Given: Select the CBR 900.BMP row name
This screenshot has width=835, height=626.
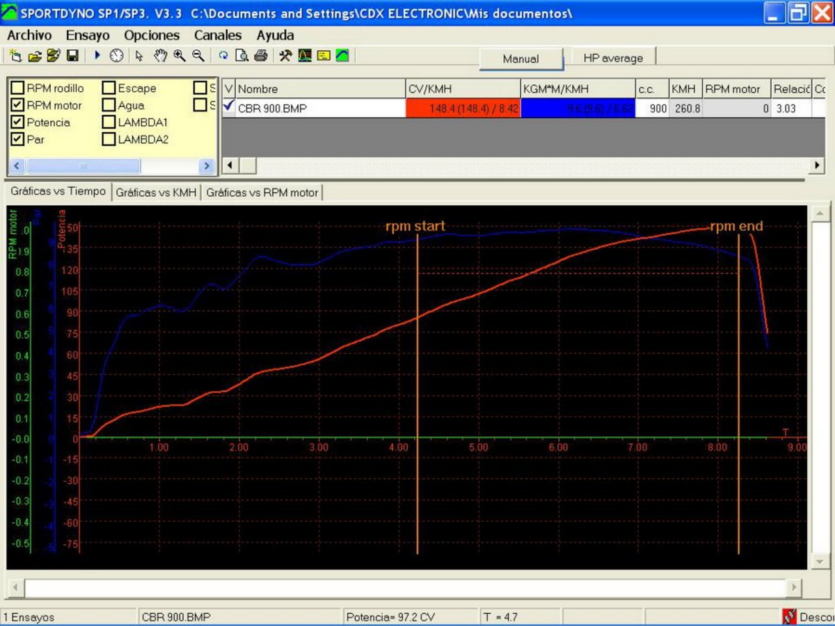Looking at the screenshot, I should click(271, 109).
